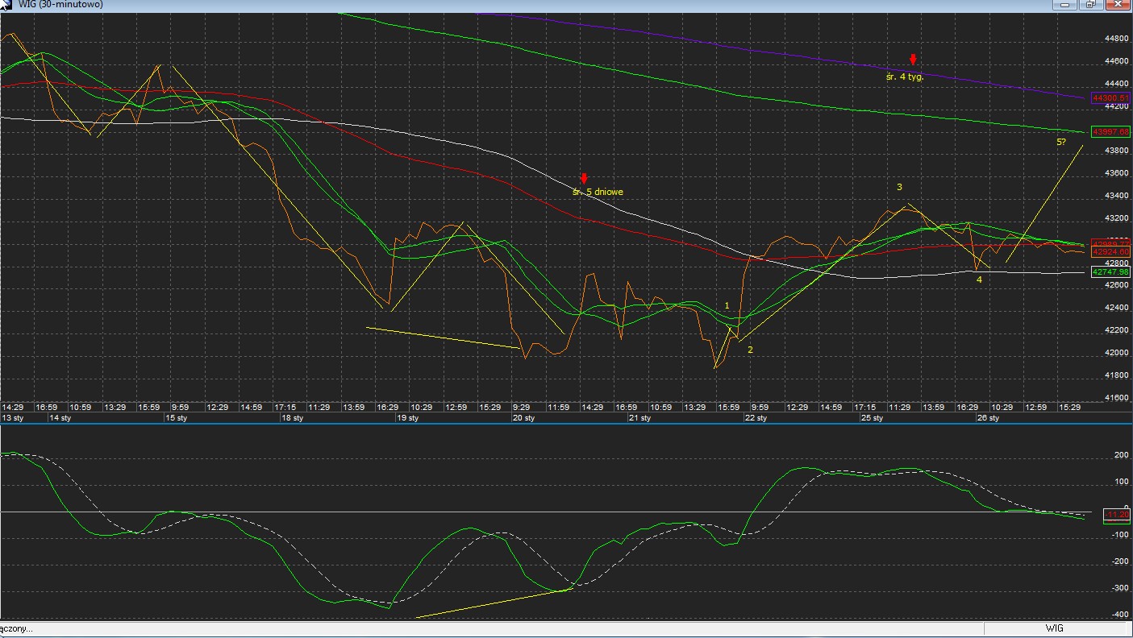The height and width of the screenshot is (638, 1133).
Task: Click the chart window icon in title bar
Action: (x=6, y=4)
